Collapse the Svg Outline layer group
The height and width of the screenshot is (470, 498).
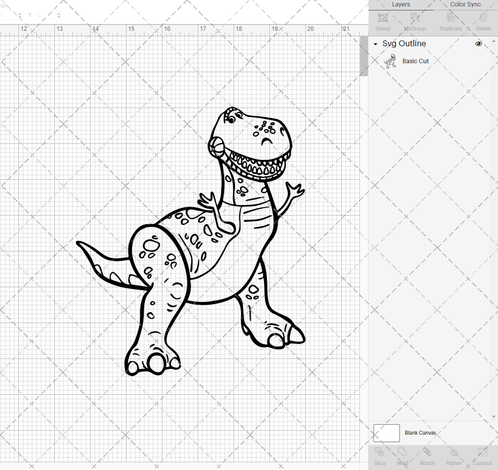tap(375, 44)
